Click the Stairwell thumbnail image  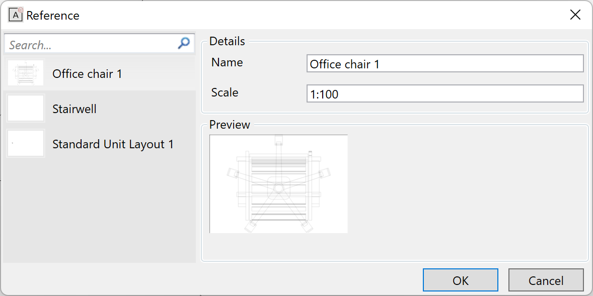(x=25, y=108)
